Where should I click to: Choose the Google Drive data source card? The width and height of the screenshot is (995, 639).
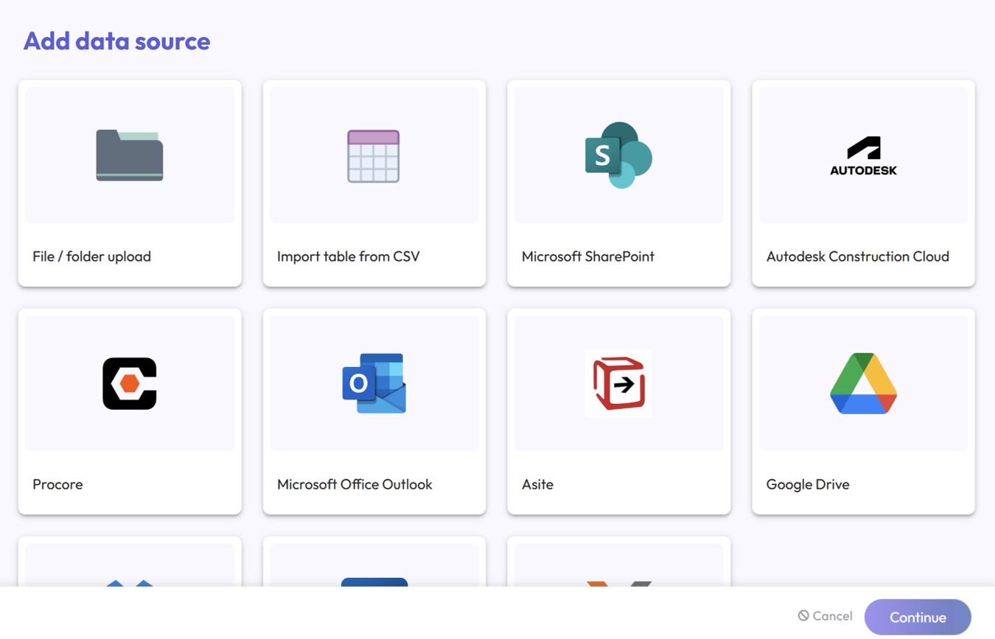pyautogui.click(x=862, y=411)
